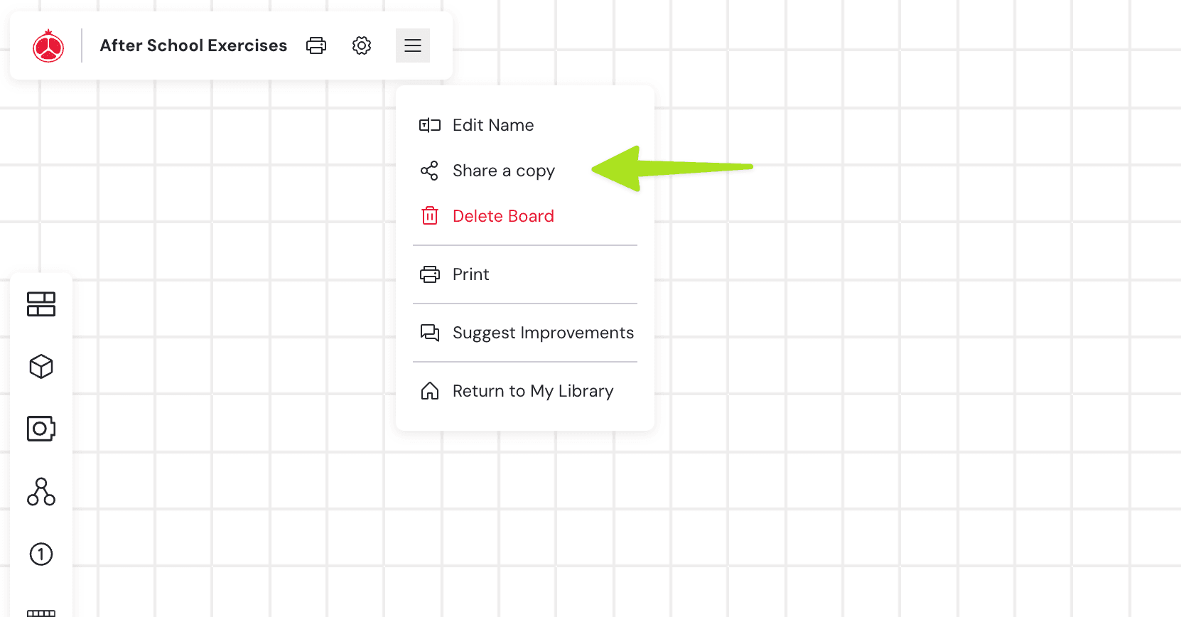Select Delete Board in the menu
Image resolution: width=1181 pixels, height=617 pixels.
click(x=503, y=216)
